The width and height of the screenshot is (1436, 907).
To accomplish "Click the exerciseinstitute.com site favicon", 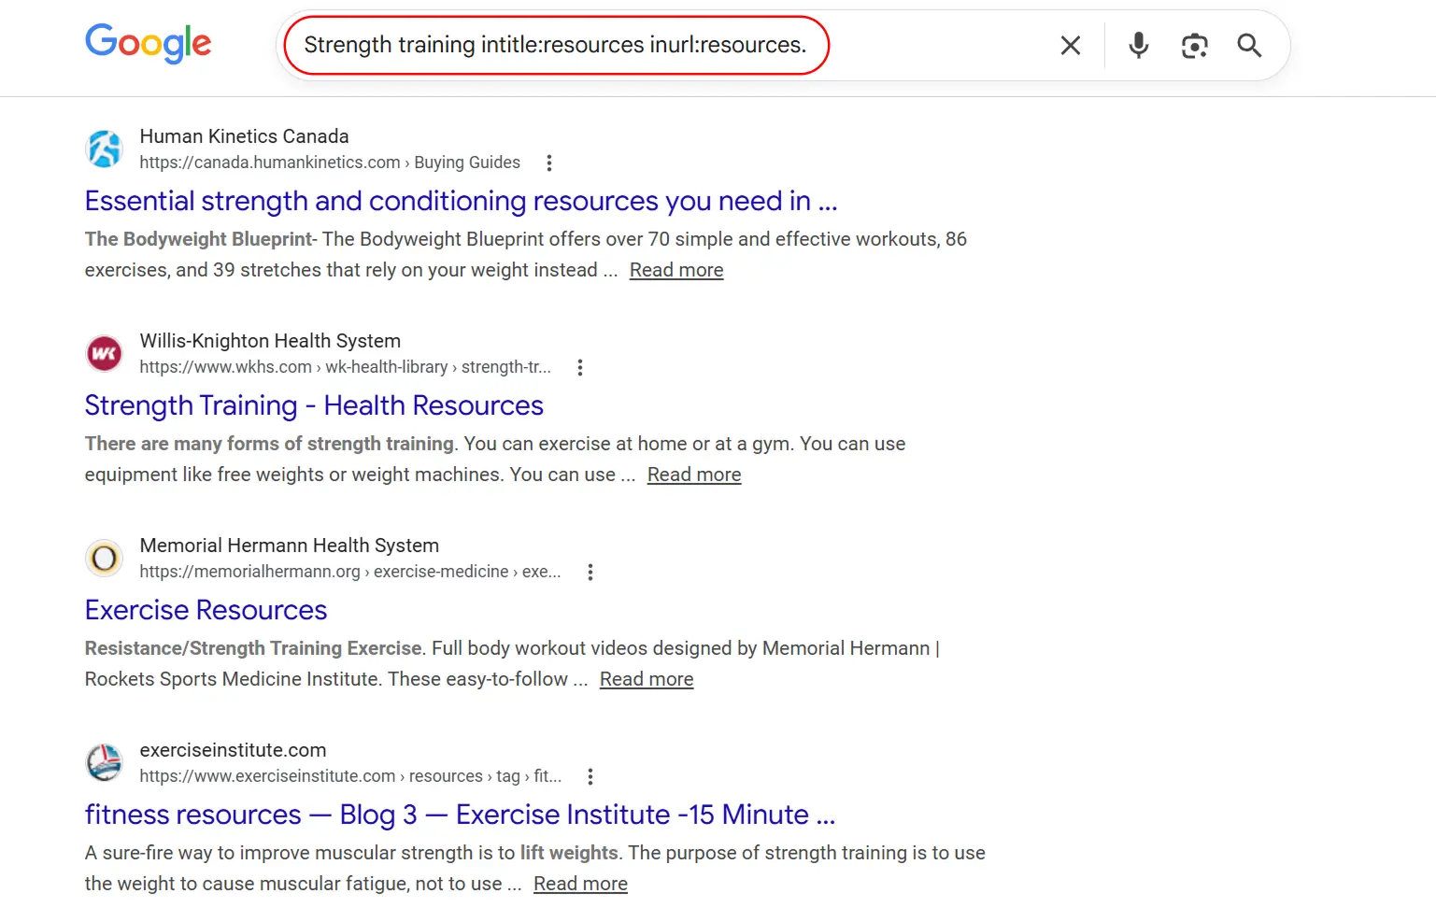I will pyautogui.click(x=104, y=762).
